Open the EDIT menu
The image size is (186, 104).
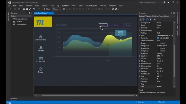click(15, 6)
